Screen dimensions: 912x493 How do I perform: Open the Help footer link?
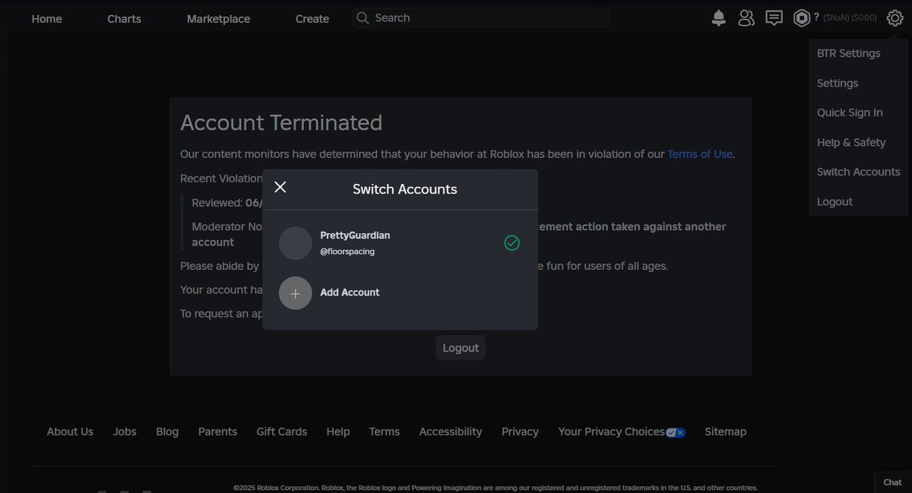coord(338,431)
